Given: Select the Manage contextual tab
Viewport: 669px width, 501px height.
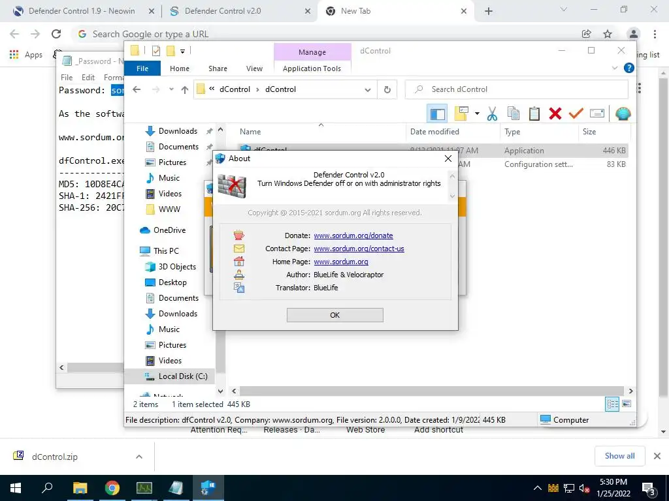Looking at the screenshot, I should coord(312,52).
